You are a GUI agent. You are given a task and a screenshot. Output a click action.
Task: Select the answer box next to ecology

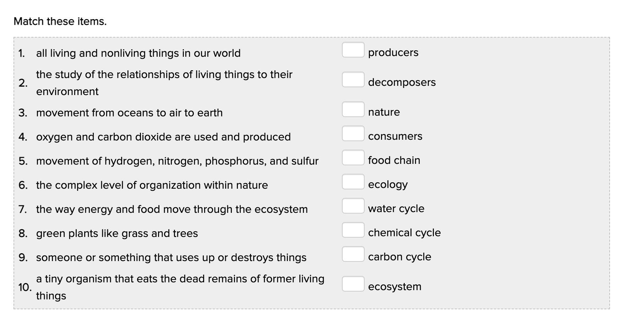(x=353, y=182)
